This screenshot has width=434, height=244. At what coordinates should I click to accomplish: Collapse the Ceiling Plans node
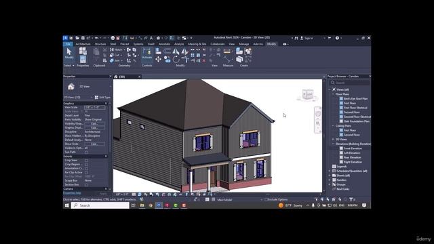333,125
